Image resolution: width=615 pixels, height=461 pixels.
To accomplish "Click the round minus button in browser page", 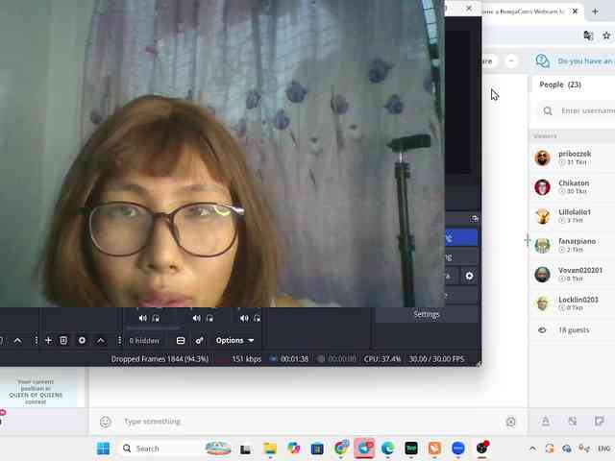I will tap(511, 61).
